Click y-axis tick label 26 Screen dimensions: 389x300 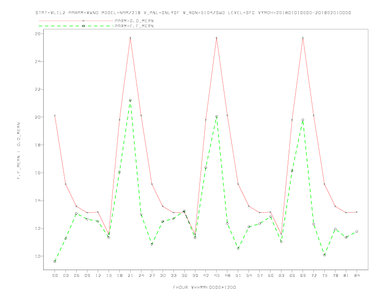coord(38,33)
